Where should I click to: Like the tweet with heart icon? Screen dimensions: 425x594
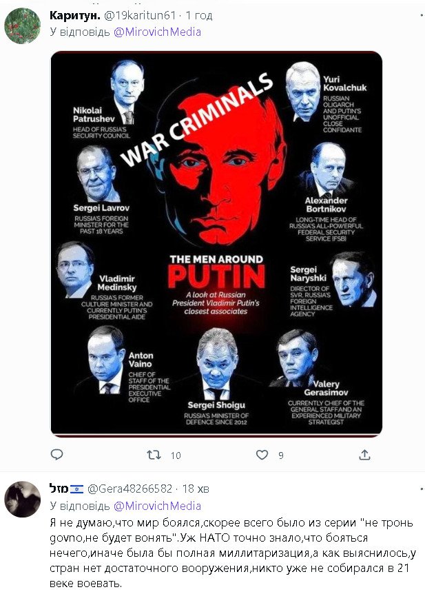[262, 455]
